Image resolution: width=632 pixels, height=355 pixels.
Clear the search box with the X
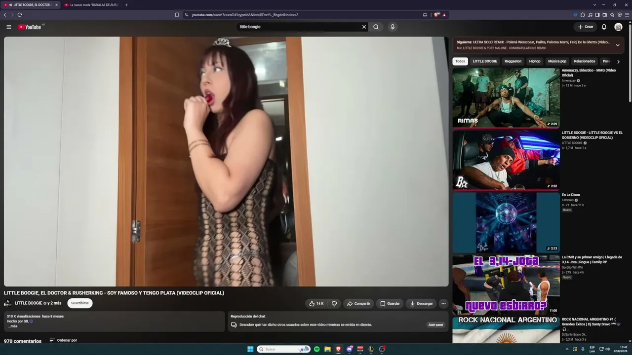(364, 27)
